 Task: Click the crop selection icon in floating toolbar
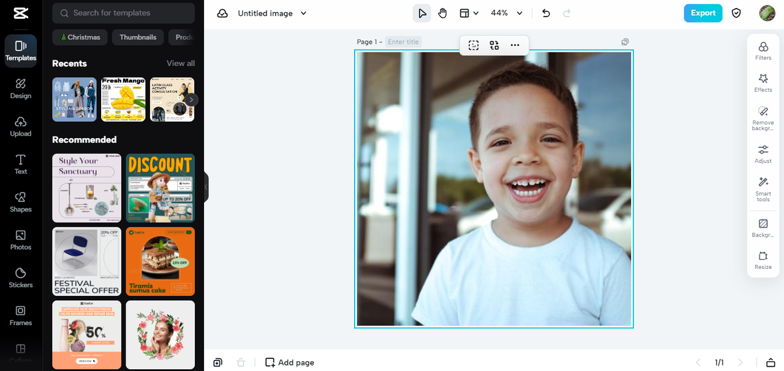point(473,45)
